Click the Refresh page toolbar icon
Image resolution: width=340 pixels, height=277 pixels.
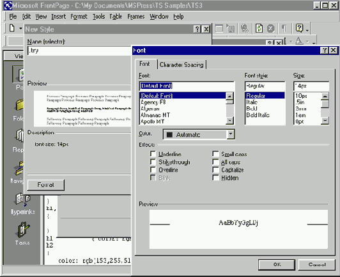coord(259,28)
